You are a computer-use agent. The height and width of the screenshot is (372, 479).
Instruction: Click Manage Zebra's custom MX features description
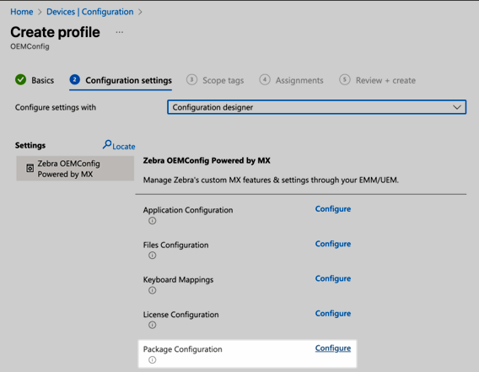pos(271,180)
